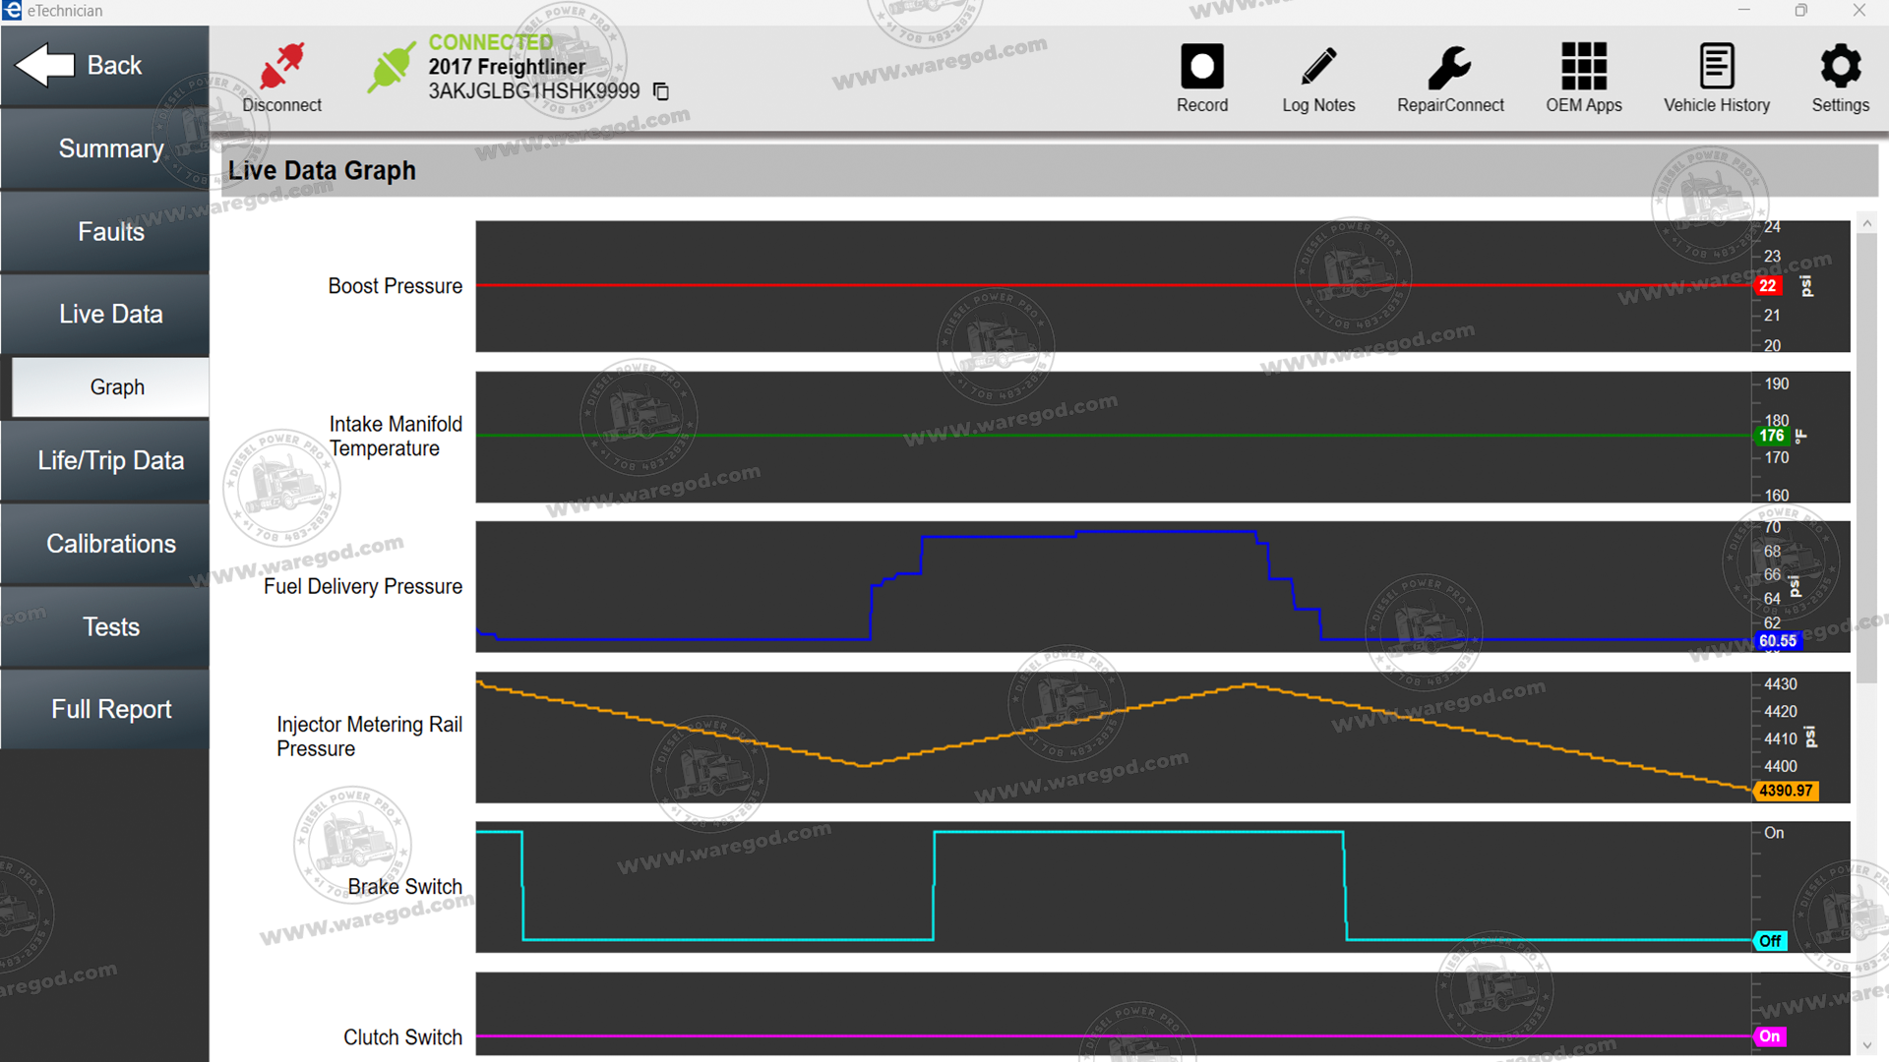Viewport: 1889px width, 1062px height.
Task: Open Log Notes pencil icon
Action: [x=1318, y=67]
